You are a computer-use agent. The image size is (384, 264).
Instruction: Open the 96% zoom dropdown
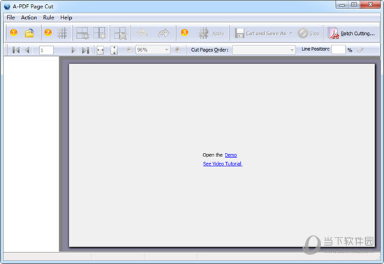(x=166, y=50)
